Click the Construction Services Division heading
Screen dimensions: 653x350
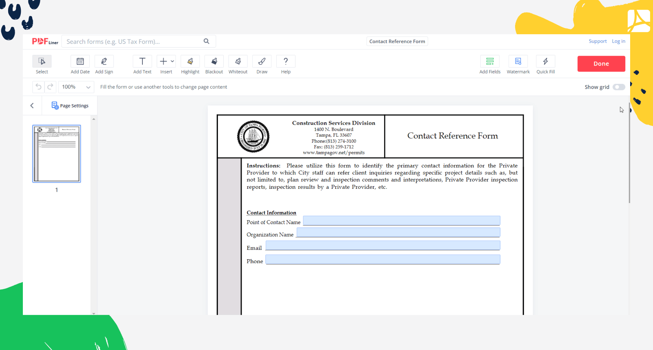click(333, 123)
